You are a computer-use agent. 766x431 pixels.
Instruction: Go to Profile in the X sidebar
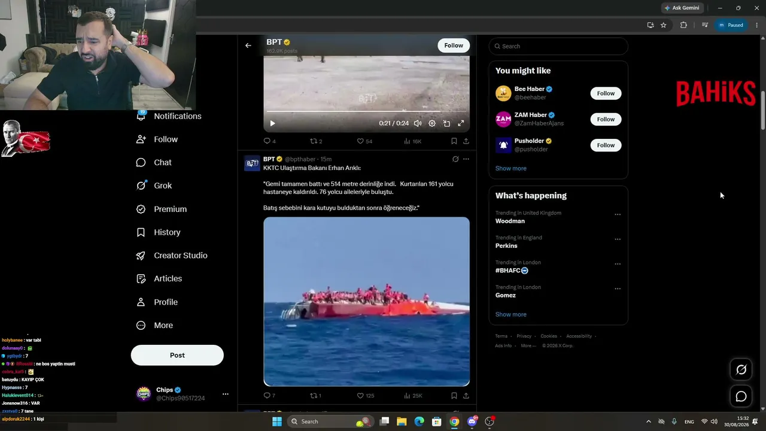pyautogui.click(x=157, y=302)
